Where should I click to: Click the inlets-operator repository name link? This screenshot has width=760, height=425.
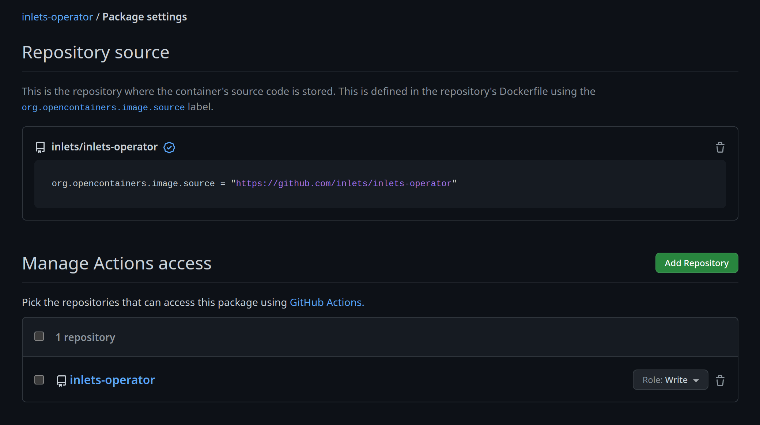tap(112, 380)
